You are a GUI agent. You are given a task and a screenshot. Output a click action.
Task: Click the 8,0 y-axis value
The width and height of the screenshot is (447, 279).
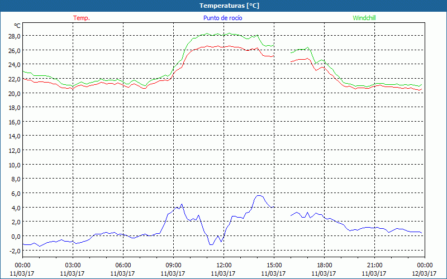point(16,179)
